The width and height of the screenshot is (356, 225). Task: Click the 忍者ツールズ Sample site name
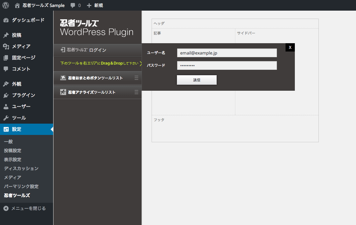pos(43,5)
